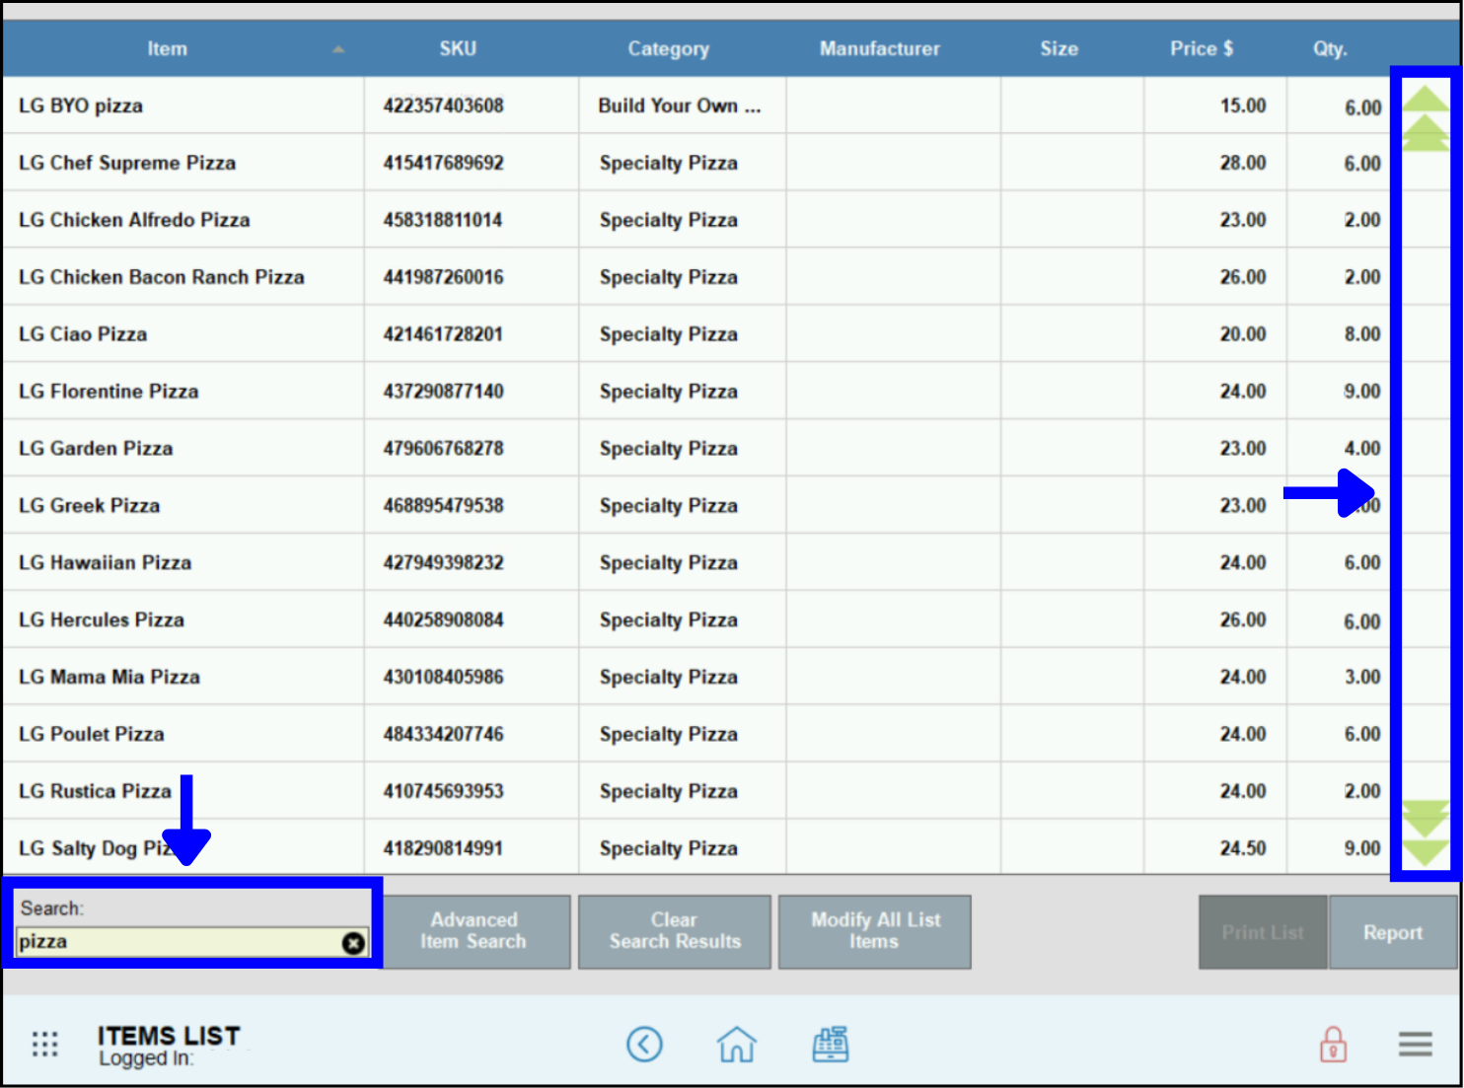Open the cash register icon
This screenshot has height=1088, width=1464.
[830, 1044]
